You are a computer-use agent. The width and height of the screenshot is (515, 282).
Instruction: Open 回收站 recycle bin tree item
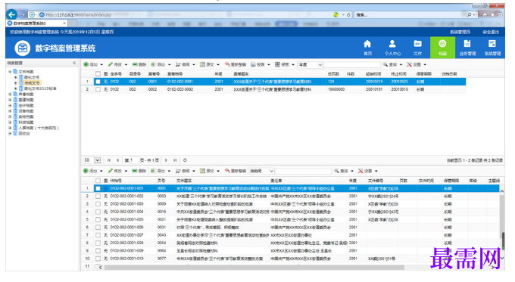24,134
